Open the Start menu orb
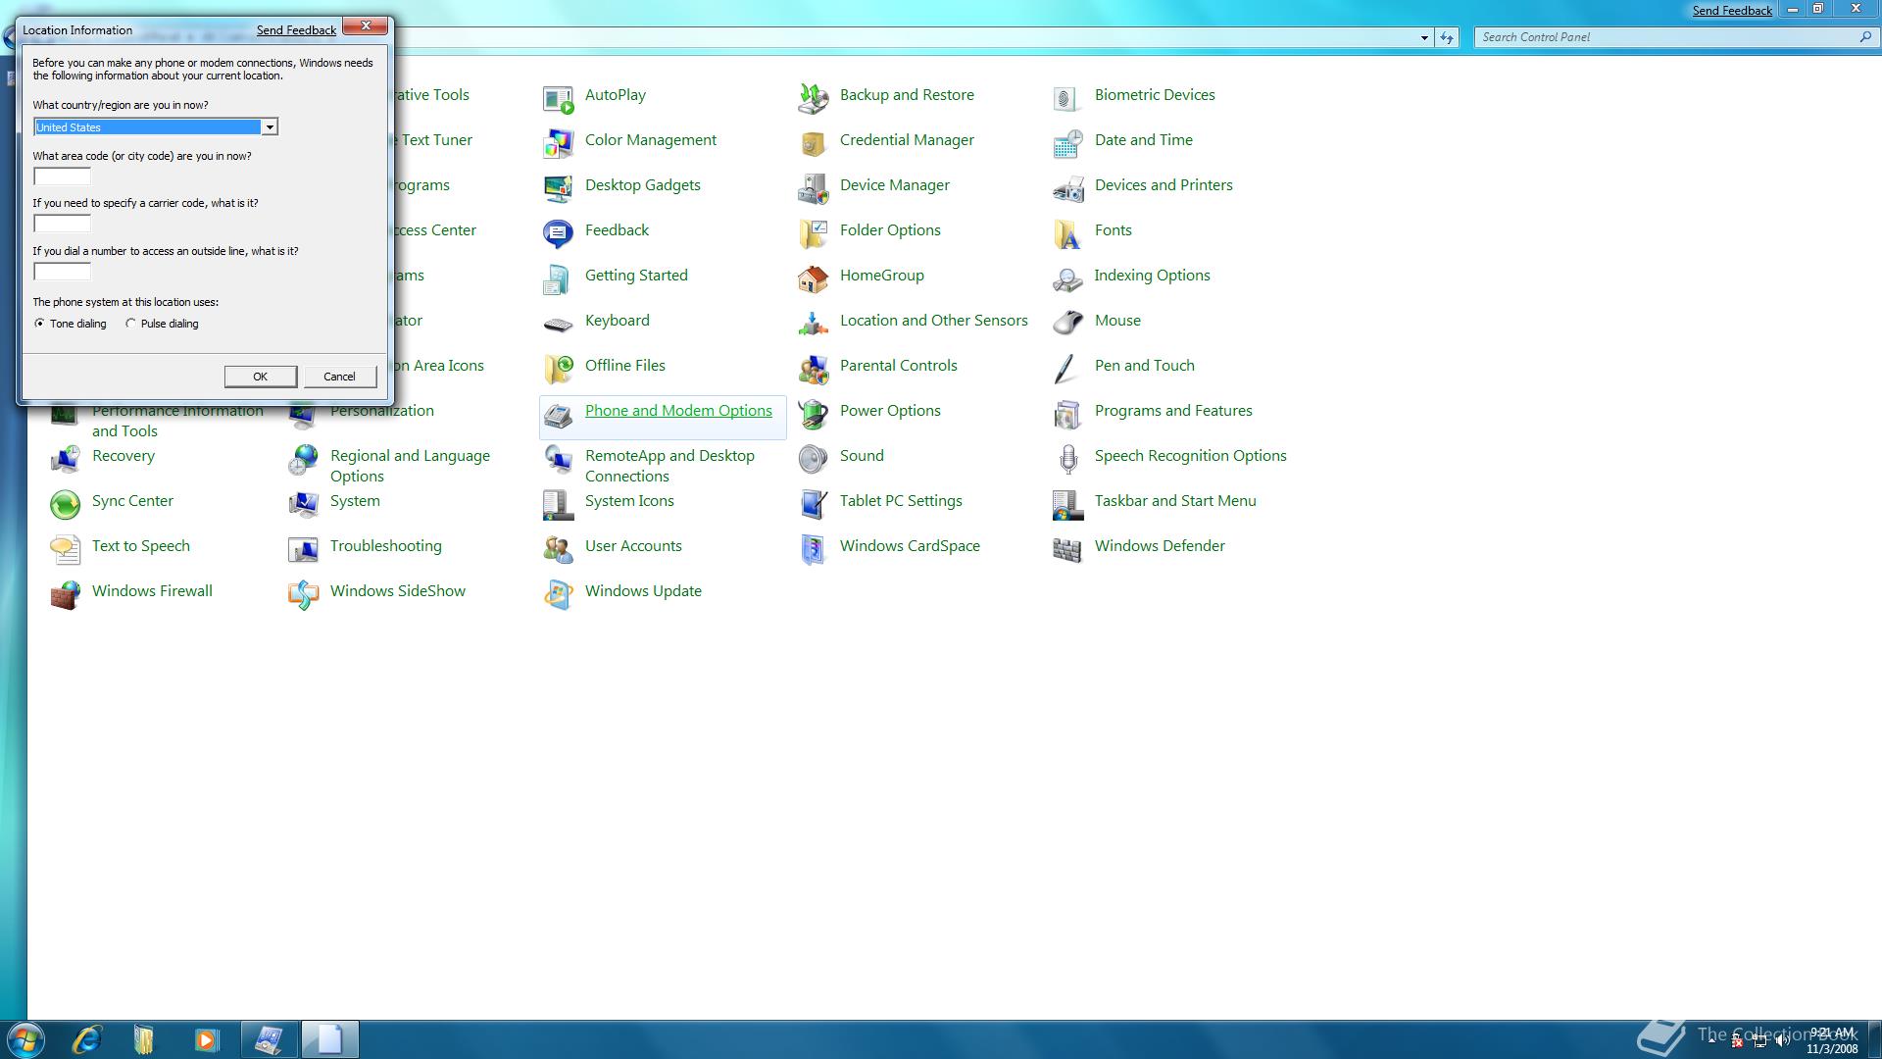 click(x=25, y=1039)
